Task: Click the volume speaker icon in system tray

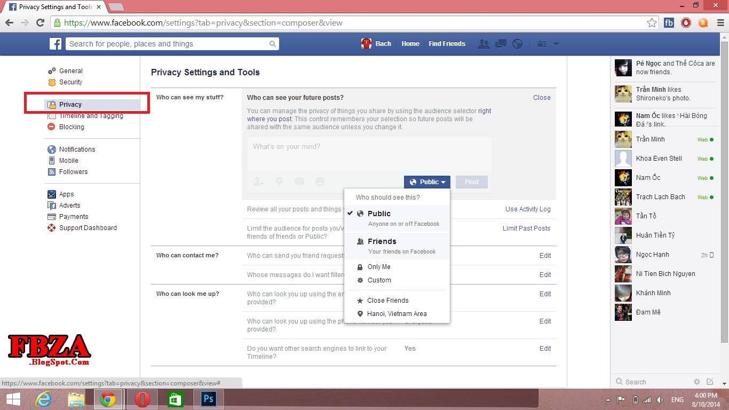Action: pos(660,400)
